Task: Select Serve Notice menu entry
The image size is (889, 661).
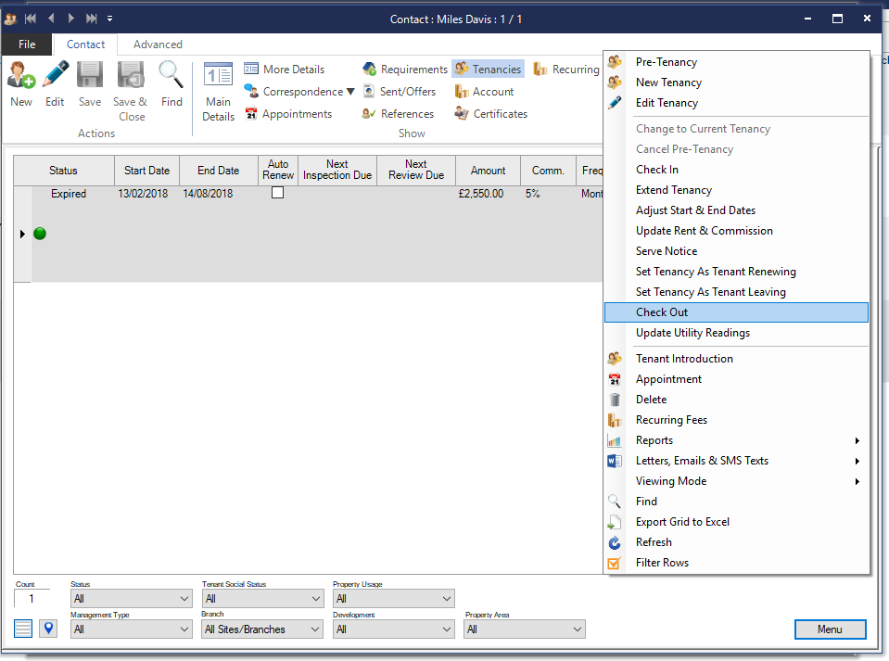Action: click(667, 251)
